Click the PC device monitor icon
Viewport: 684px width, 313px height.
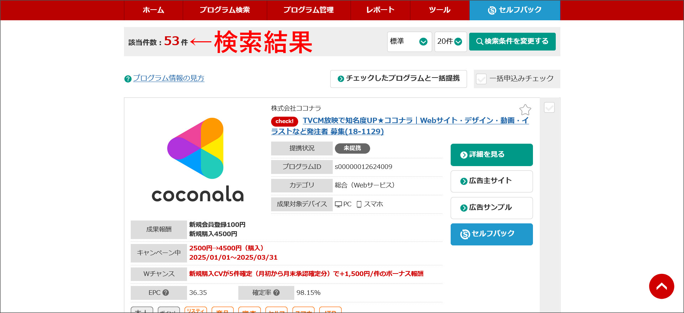click(x=338, y=205)
